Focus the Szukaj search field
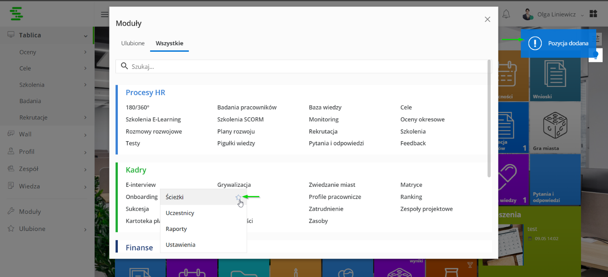 (303, 66)
